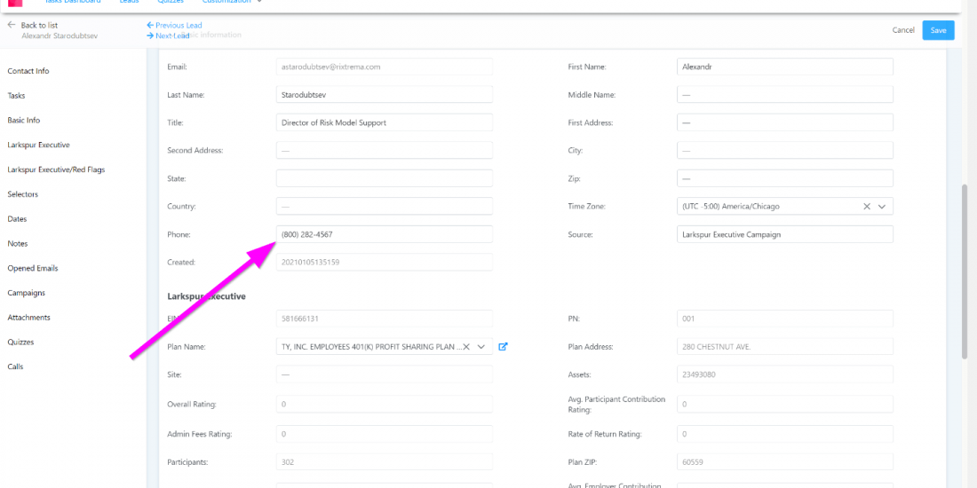Expand the Time Zone dropdown chevron
Screen dimensions: 977x488
point(882,207)
